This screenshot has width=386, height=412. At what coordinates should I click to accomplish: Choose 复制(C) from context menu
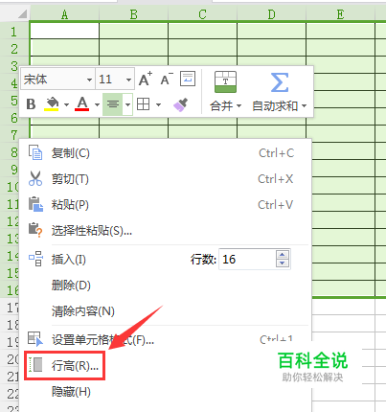(166, 153)
